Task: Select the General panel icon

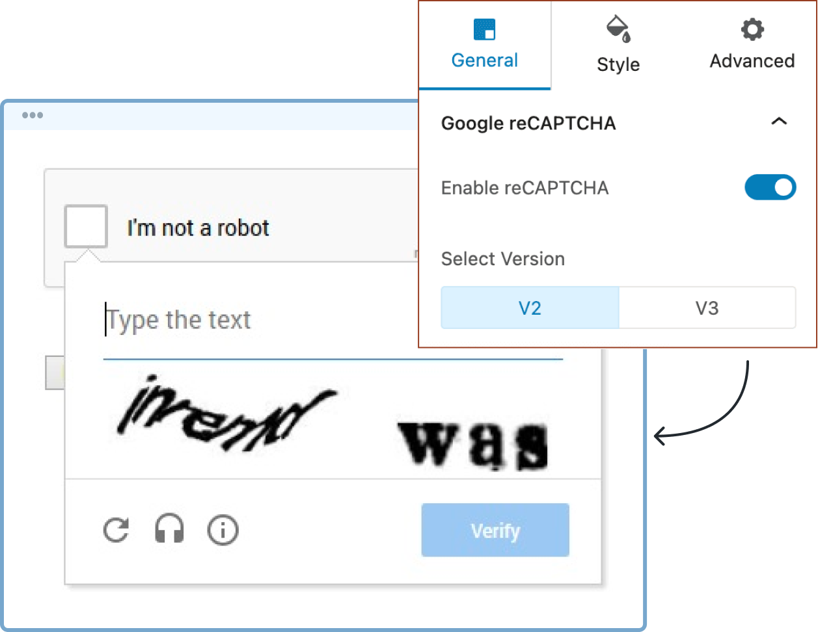Action: click(x=484, y=29)
